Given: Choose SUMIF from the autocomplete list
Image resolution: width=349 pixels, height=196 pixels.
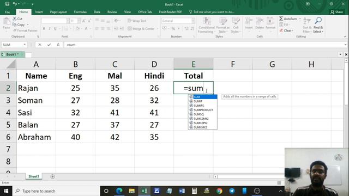Looking at the screenshot, I should pos(202,101).
